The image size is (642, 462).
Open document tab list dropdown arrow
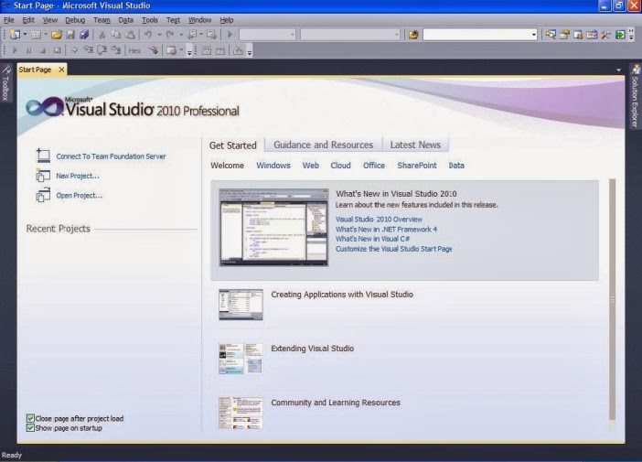[618, 70]
